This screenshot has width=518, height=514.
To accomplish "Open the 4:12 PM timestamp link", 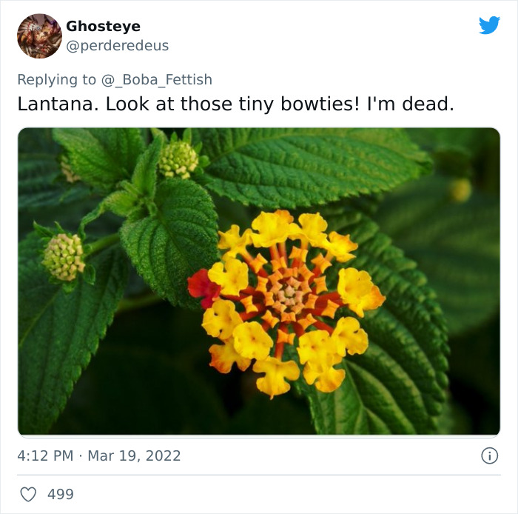I will pos(45,455).
